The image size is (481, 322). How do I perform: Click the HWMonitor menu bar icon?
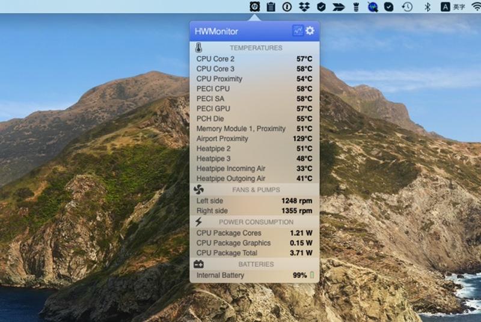coord(255,7)
